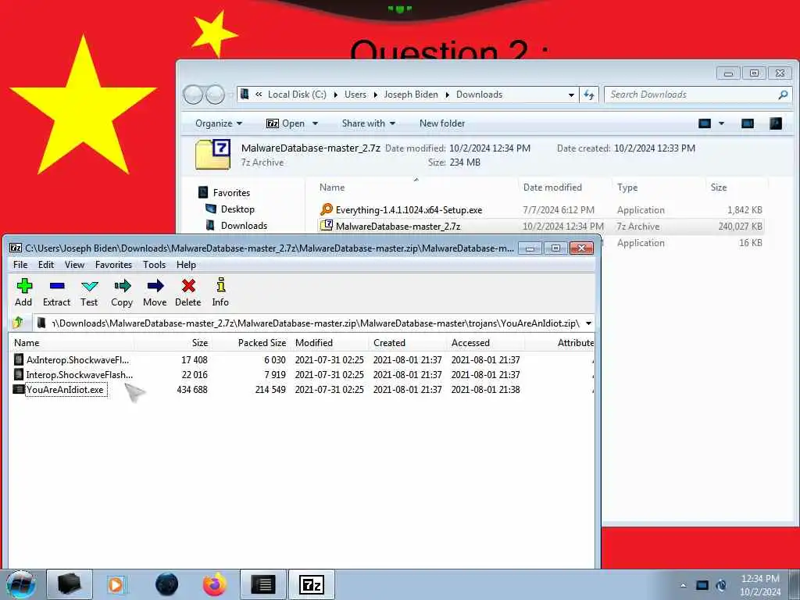Open the Windows Start menu
Image resolution: width=800 pixels, height=600 pixels.
point(21,584)
